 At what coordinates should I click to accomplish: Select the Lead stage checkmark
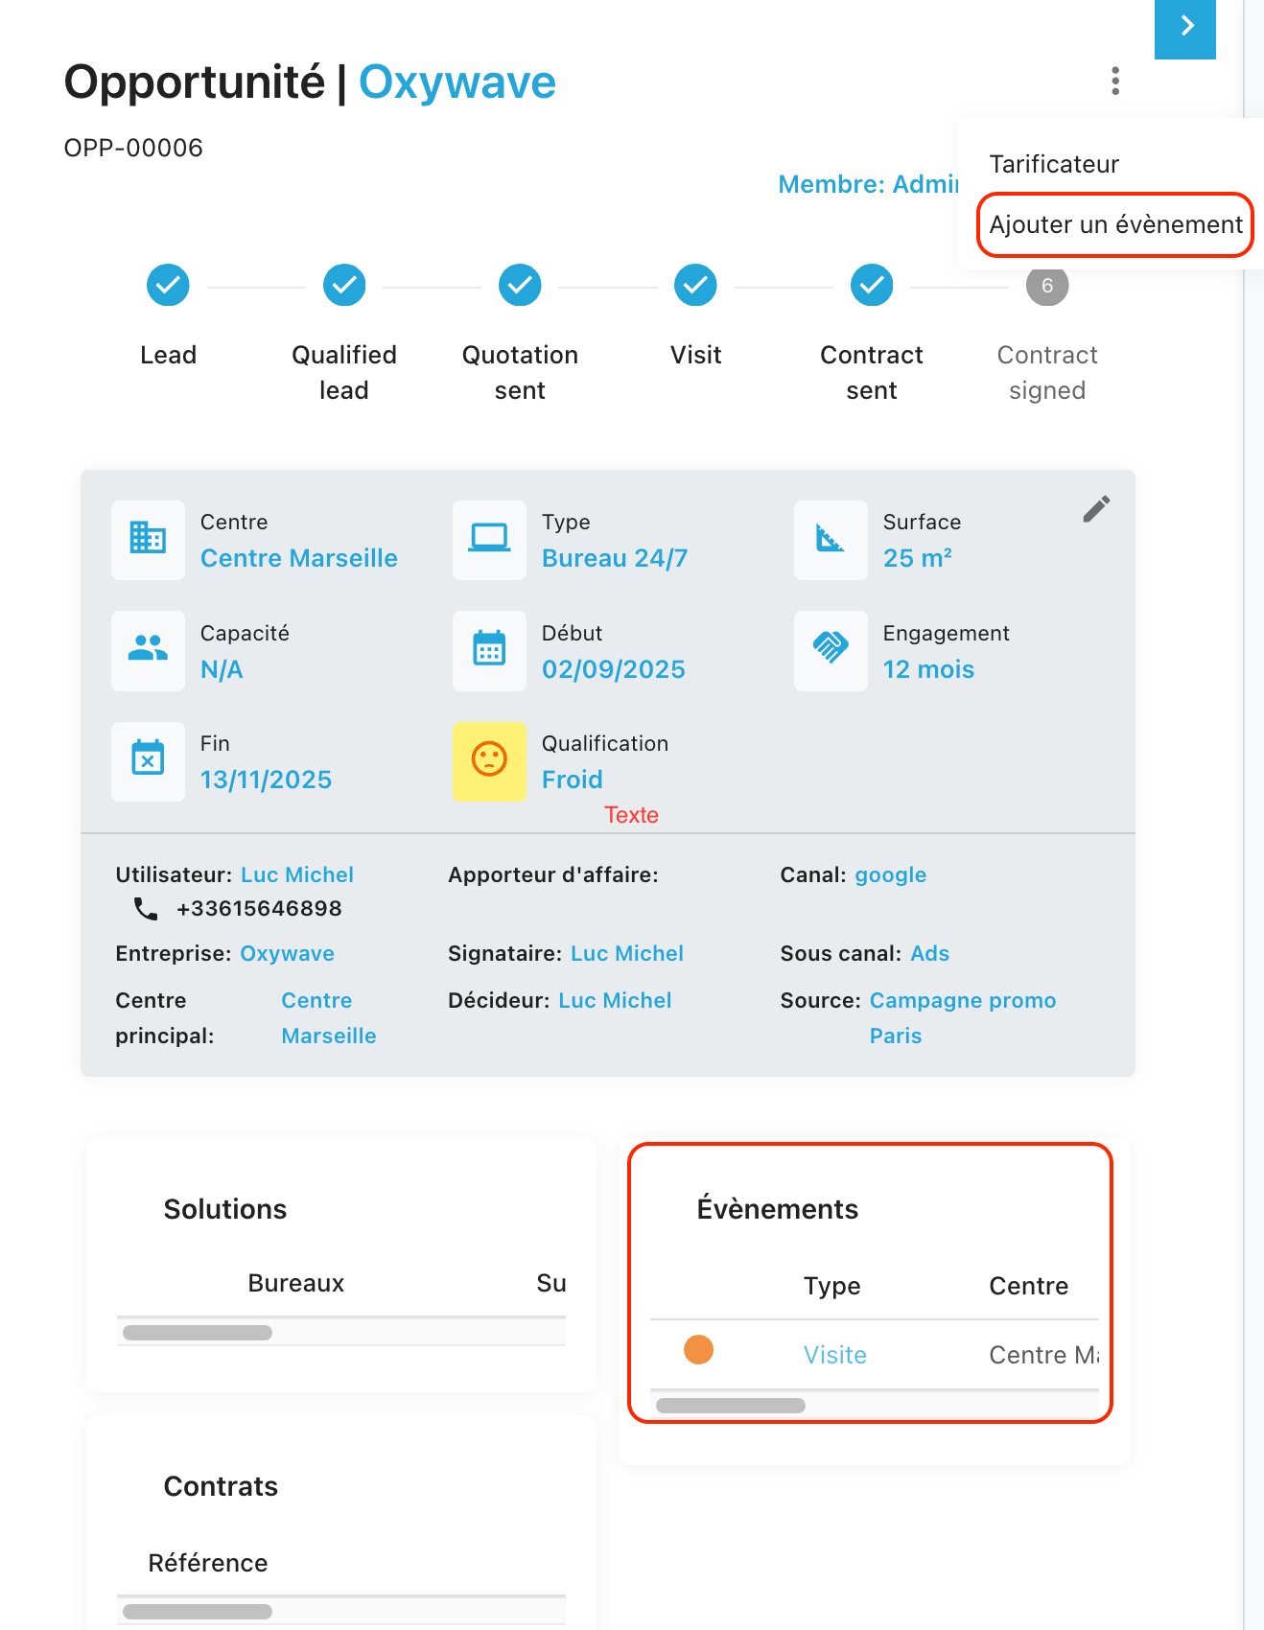click(x=168, y=286)
